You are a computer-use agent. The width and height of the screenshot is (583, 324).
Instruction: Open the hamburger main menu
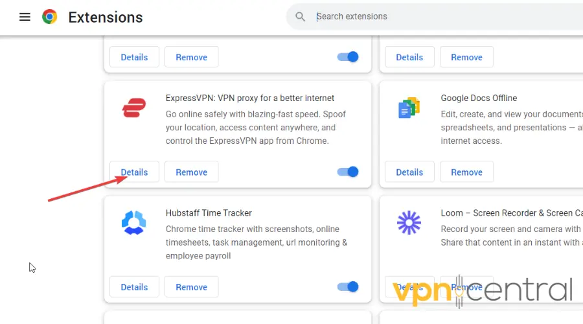pyautogui.click(x=25, y=17)
